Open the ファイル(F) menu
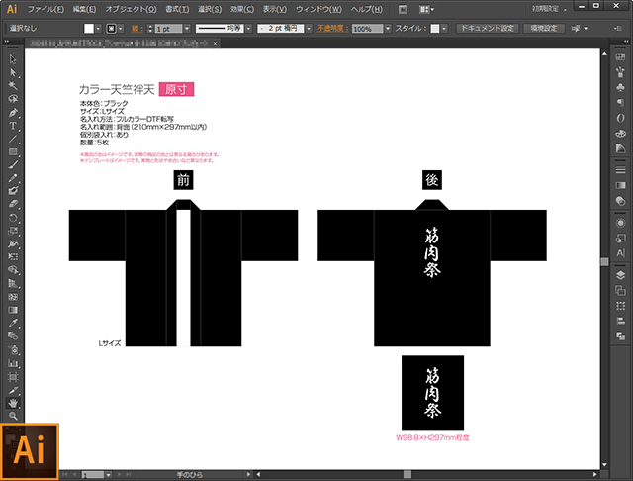Viewport: 633px width, 481px height. pos(47,8)
